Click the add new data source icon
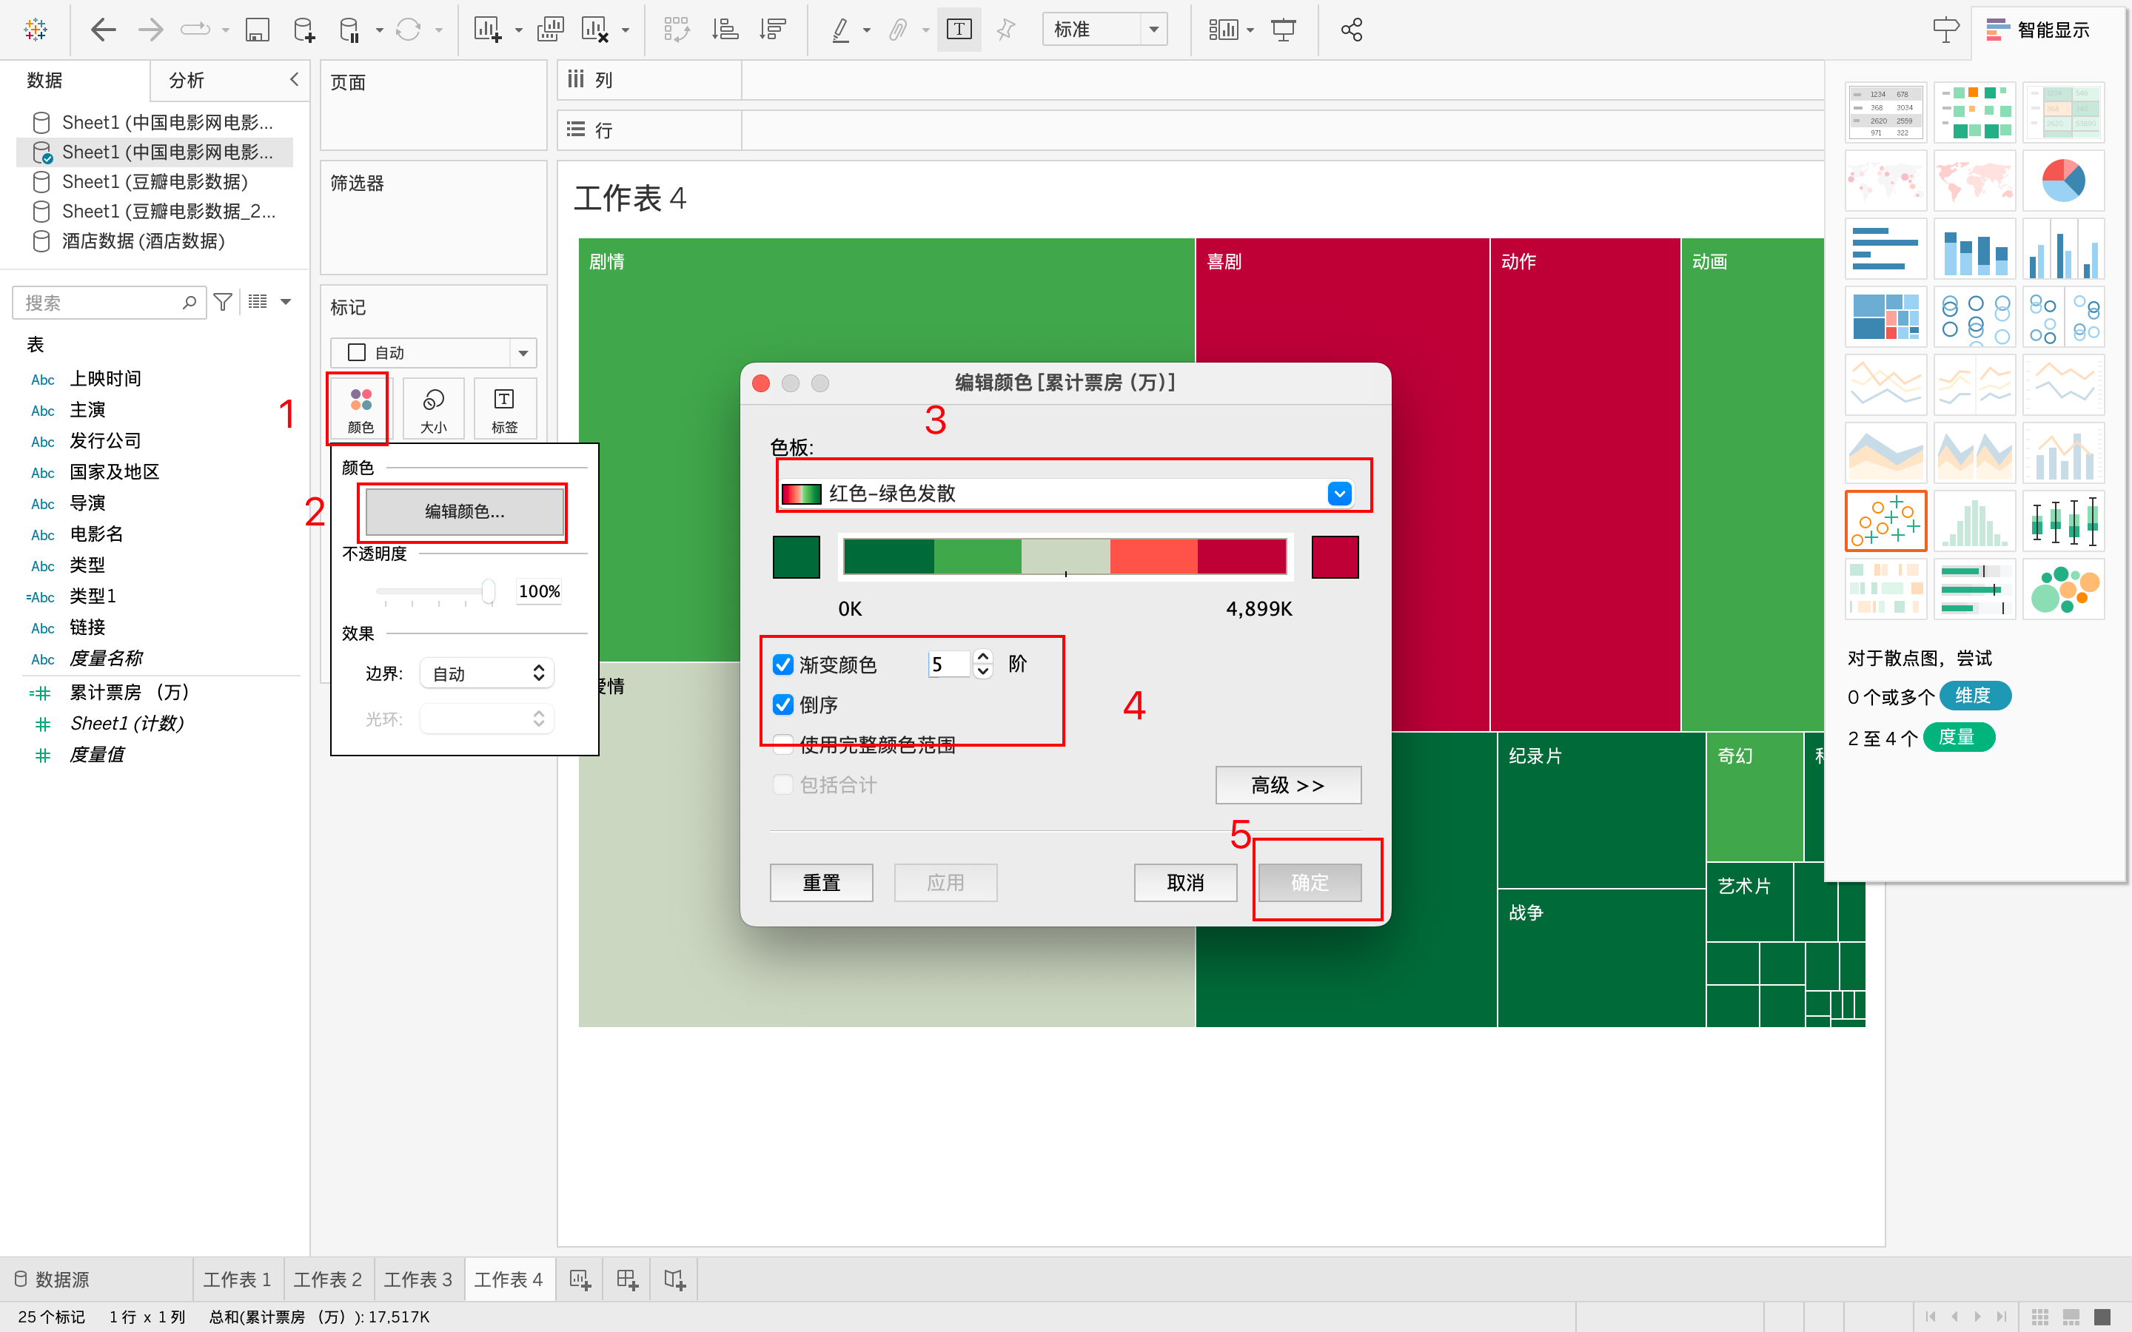The height and width of the screenshot is (1332, 2132). tap(304, 30)
